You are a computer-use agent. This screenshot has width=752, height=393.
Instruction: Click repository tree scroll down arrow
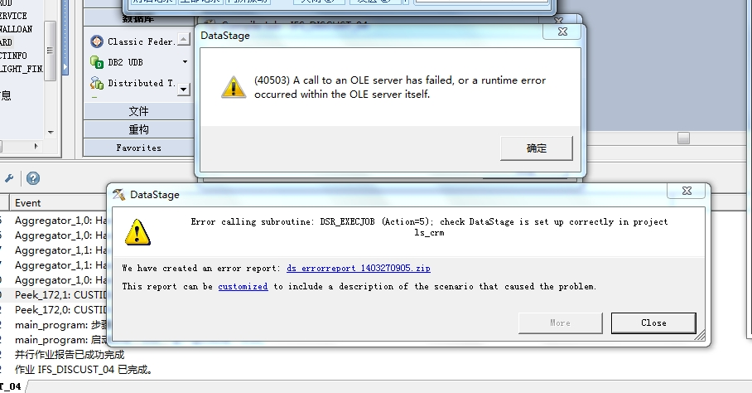point(51,133)
